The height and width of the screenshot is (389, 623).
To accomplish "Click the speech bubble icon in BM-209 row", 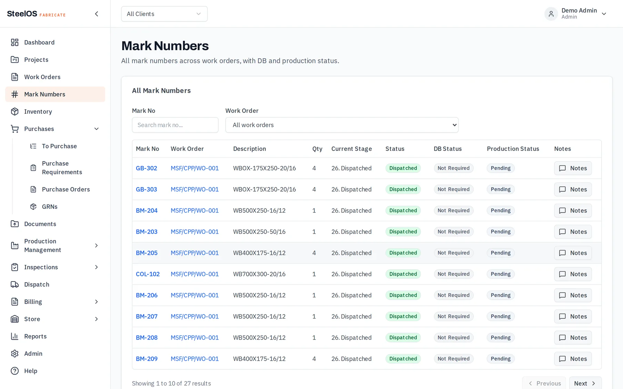I will (x=562, y=359).
